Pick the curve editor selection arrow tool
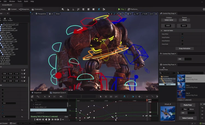Viewport: 205px width, 125px height. pos(101,96)
